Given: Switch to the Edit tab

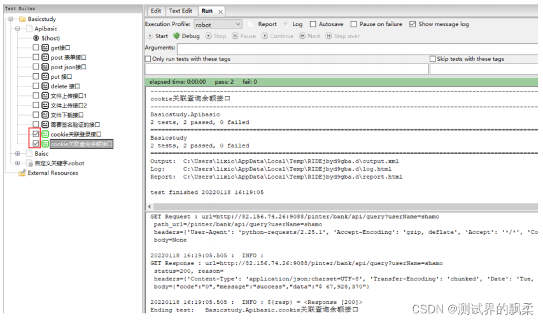Looking at the screenshot, I should coord(156,11).
